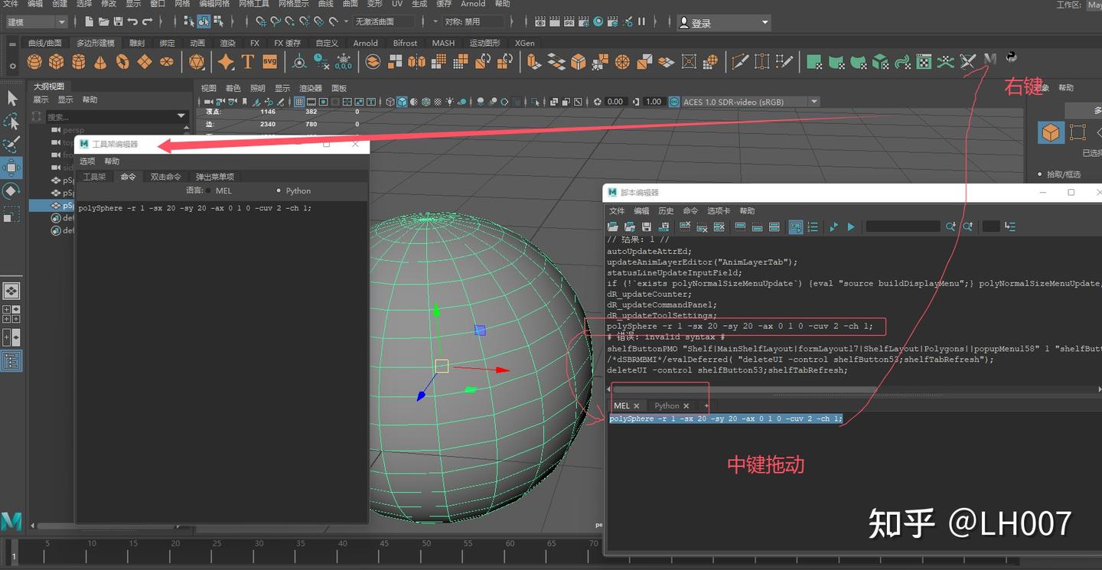Open the Arnold shelf tab
This screenshot has height=570, width=1102.
tap(365, 43)
